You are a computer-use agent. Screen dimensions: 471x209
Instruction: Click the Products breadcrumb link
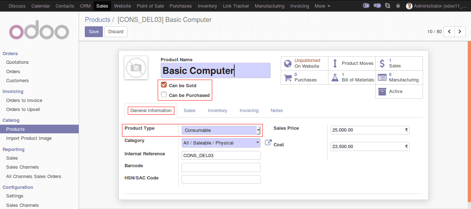point(97,20)
